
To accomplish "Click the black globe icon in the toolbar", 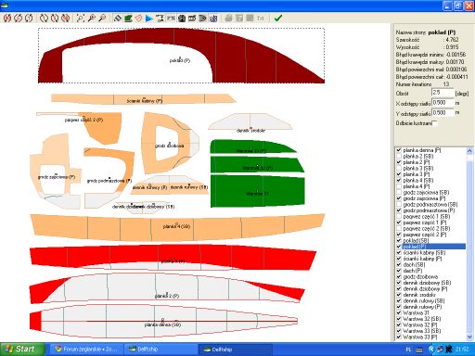I will click(x=182, y=19).
